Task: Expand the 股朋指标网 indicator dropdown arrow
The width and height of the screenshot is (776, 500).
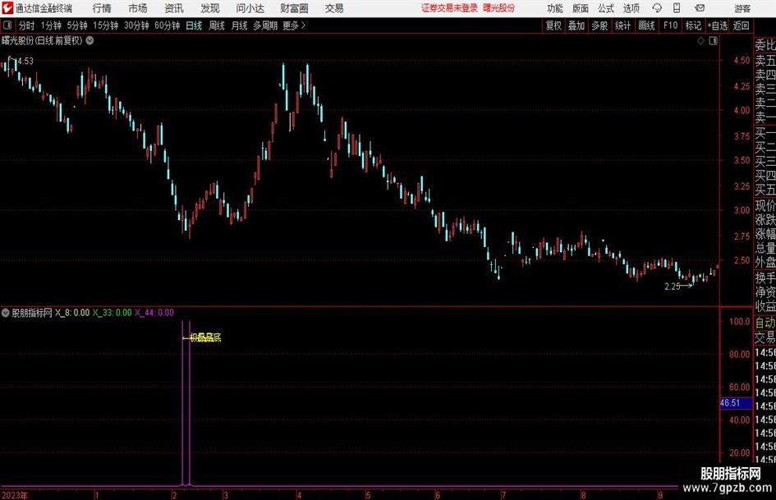Action: tap(6, 312)
